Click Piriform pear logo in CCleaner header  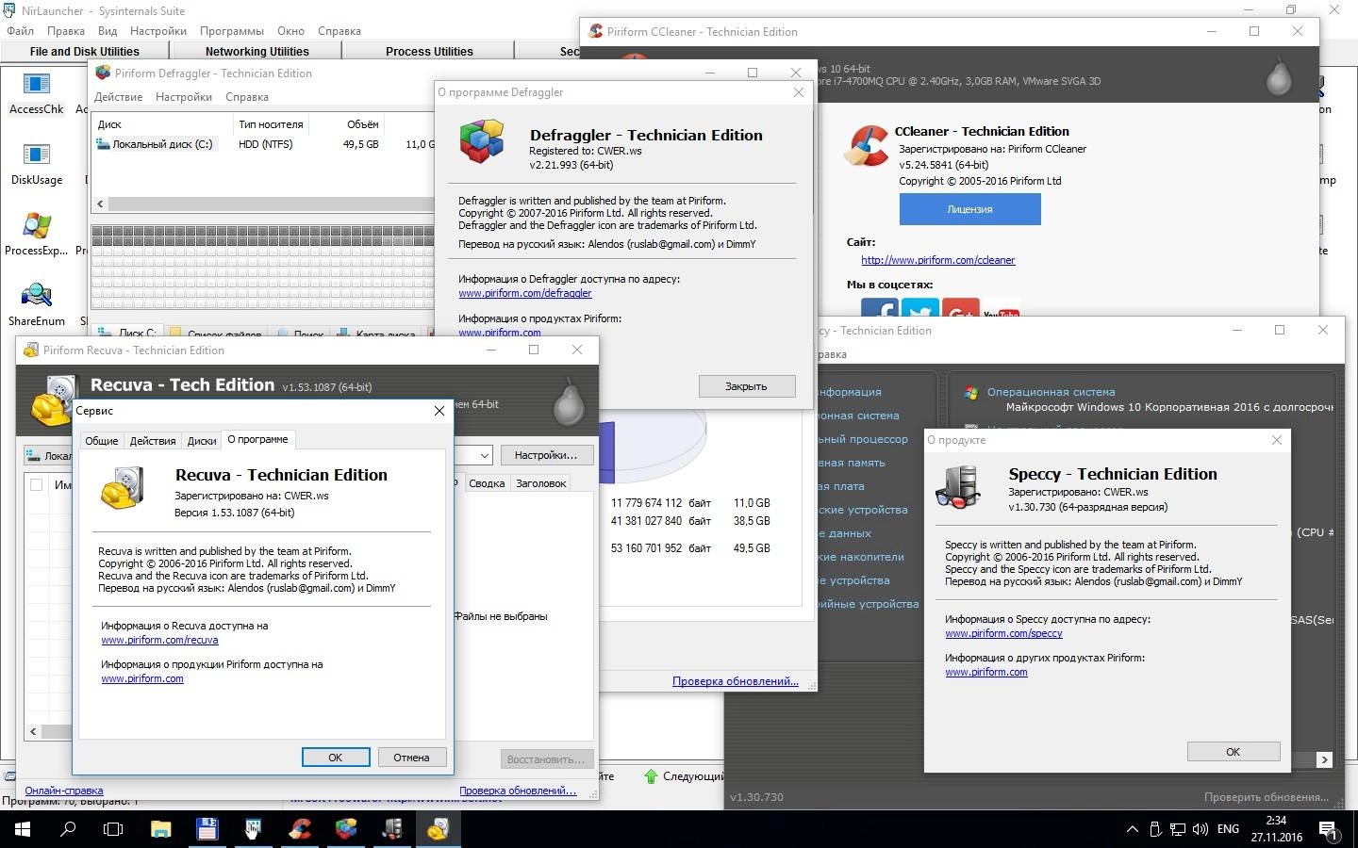pyautogui.click(x=1279, y=75)
